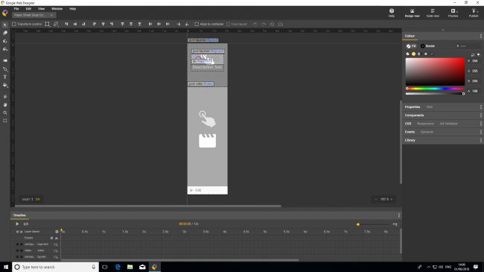
Task: Toggle the Align to container checkbox
Action: 197,24
